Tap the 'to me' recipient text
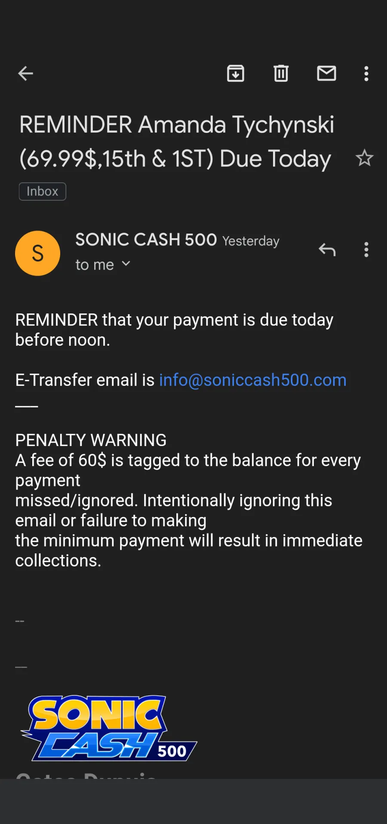Viewport: 387px width, 824px height. [95, 264]
